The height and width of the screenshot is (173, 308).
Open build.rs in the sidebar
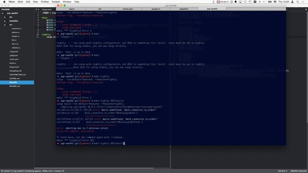(x=13, y=63)
